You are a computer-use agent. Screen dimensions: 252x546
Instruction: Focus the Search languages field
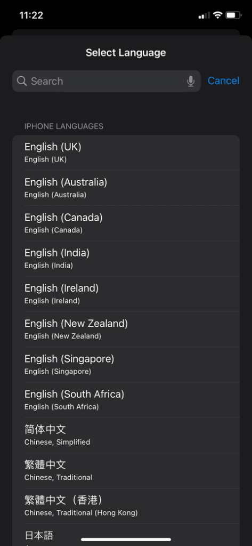tap(107, 81)
